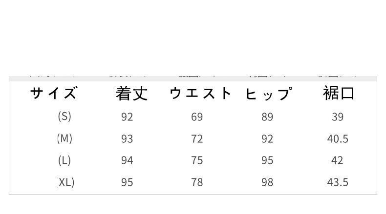Click the 着丈 column header

point(131,93)
